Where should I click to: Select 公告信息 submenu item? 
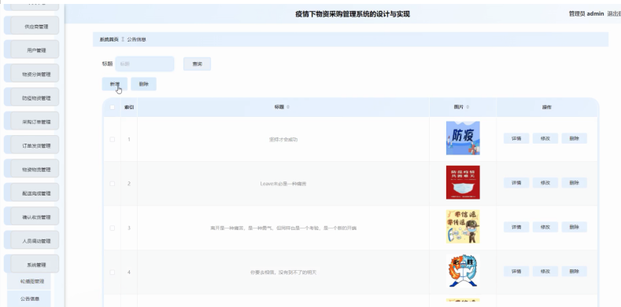[29, 298]
